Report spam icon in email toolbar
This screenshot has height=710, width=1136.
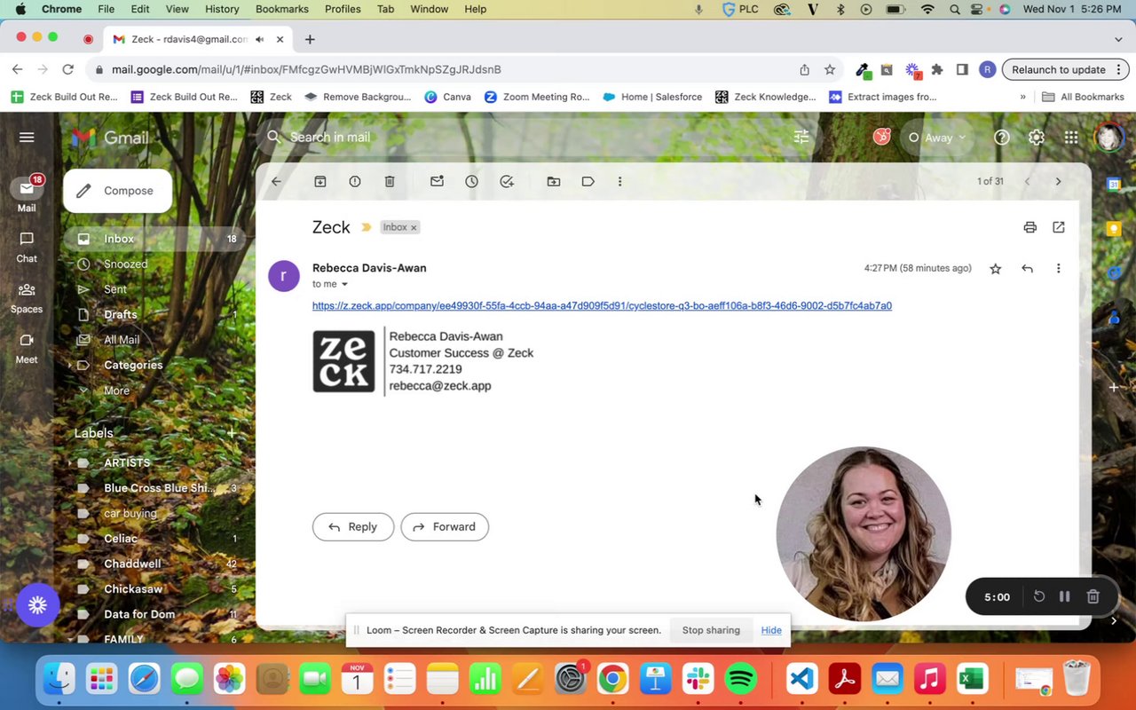tap(355, 181)
